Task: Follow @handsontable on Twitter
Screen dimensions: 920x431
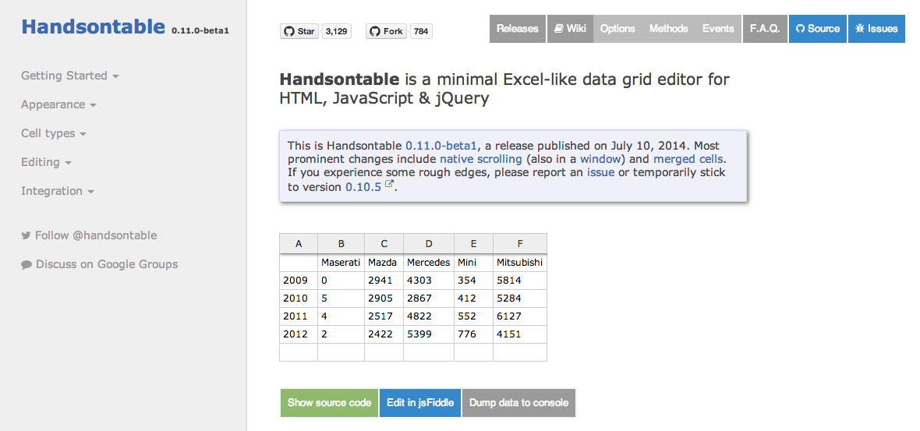Action: 89,235
